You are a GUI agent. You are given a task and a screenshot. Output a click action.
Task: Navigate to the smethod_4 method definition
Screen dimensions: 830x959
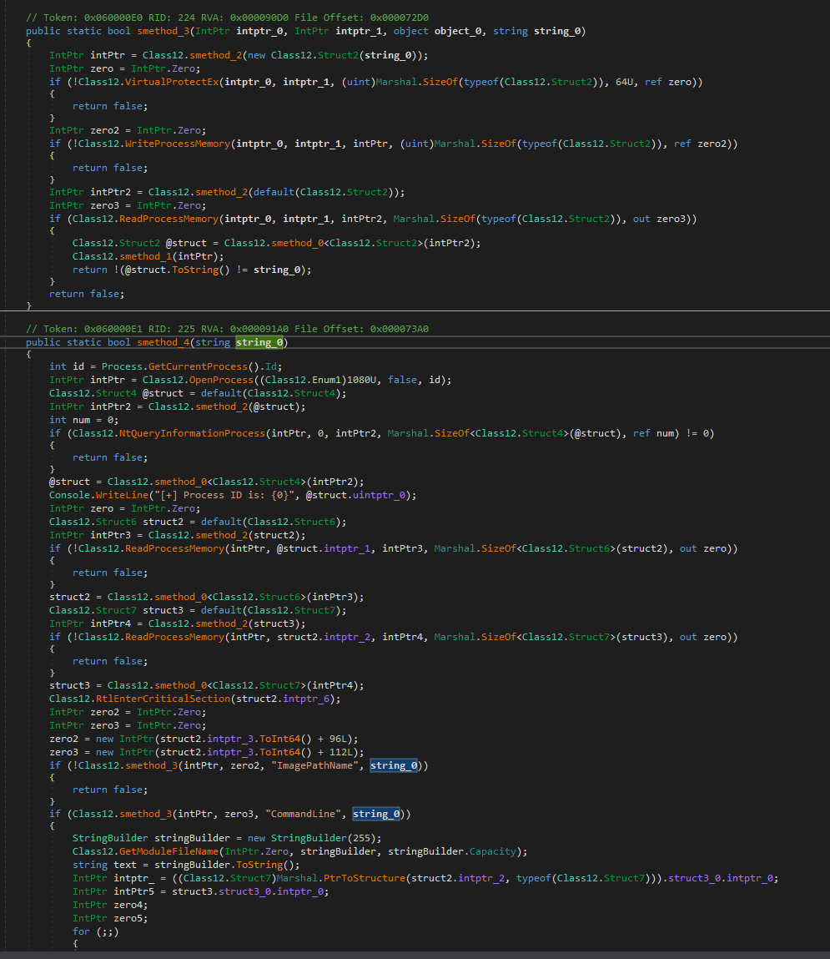tap(163, 342)
